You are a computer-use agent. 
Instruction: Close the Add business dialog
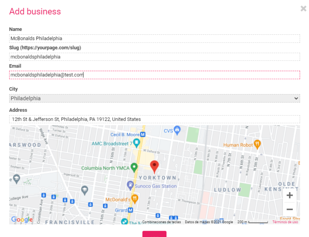click(x=303, y=9)
